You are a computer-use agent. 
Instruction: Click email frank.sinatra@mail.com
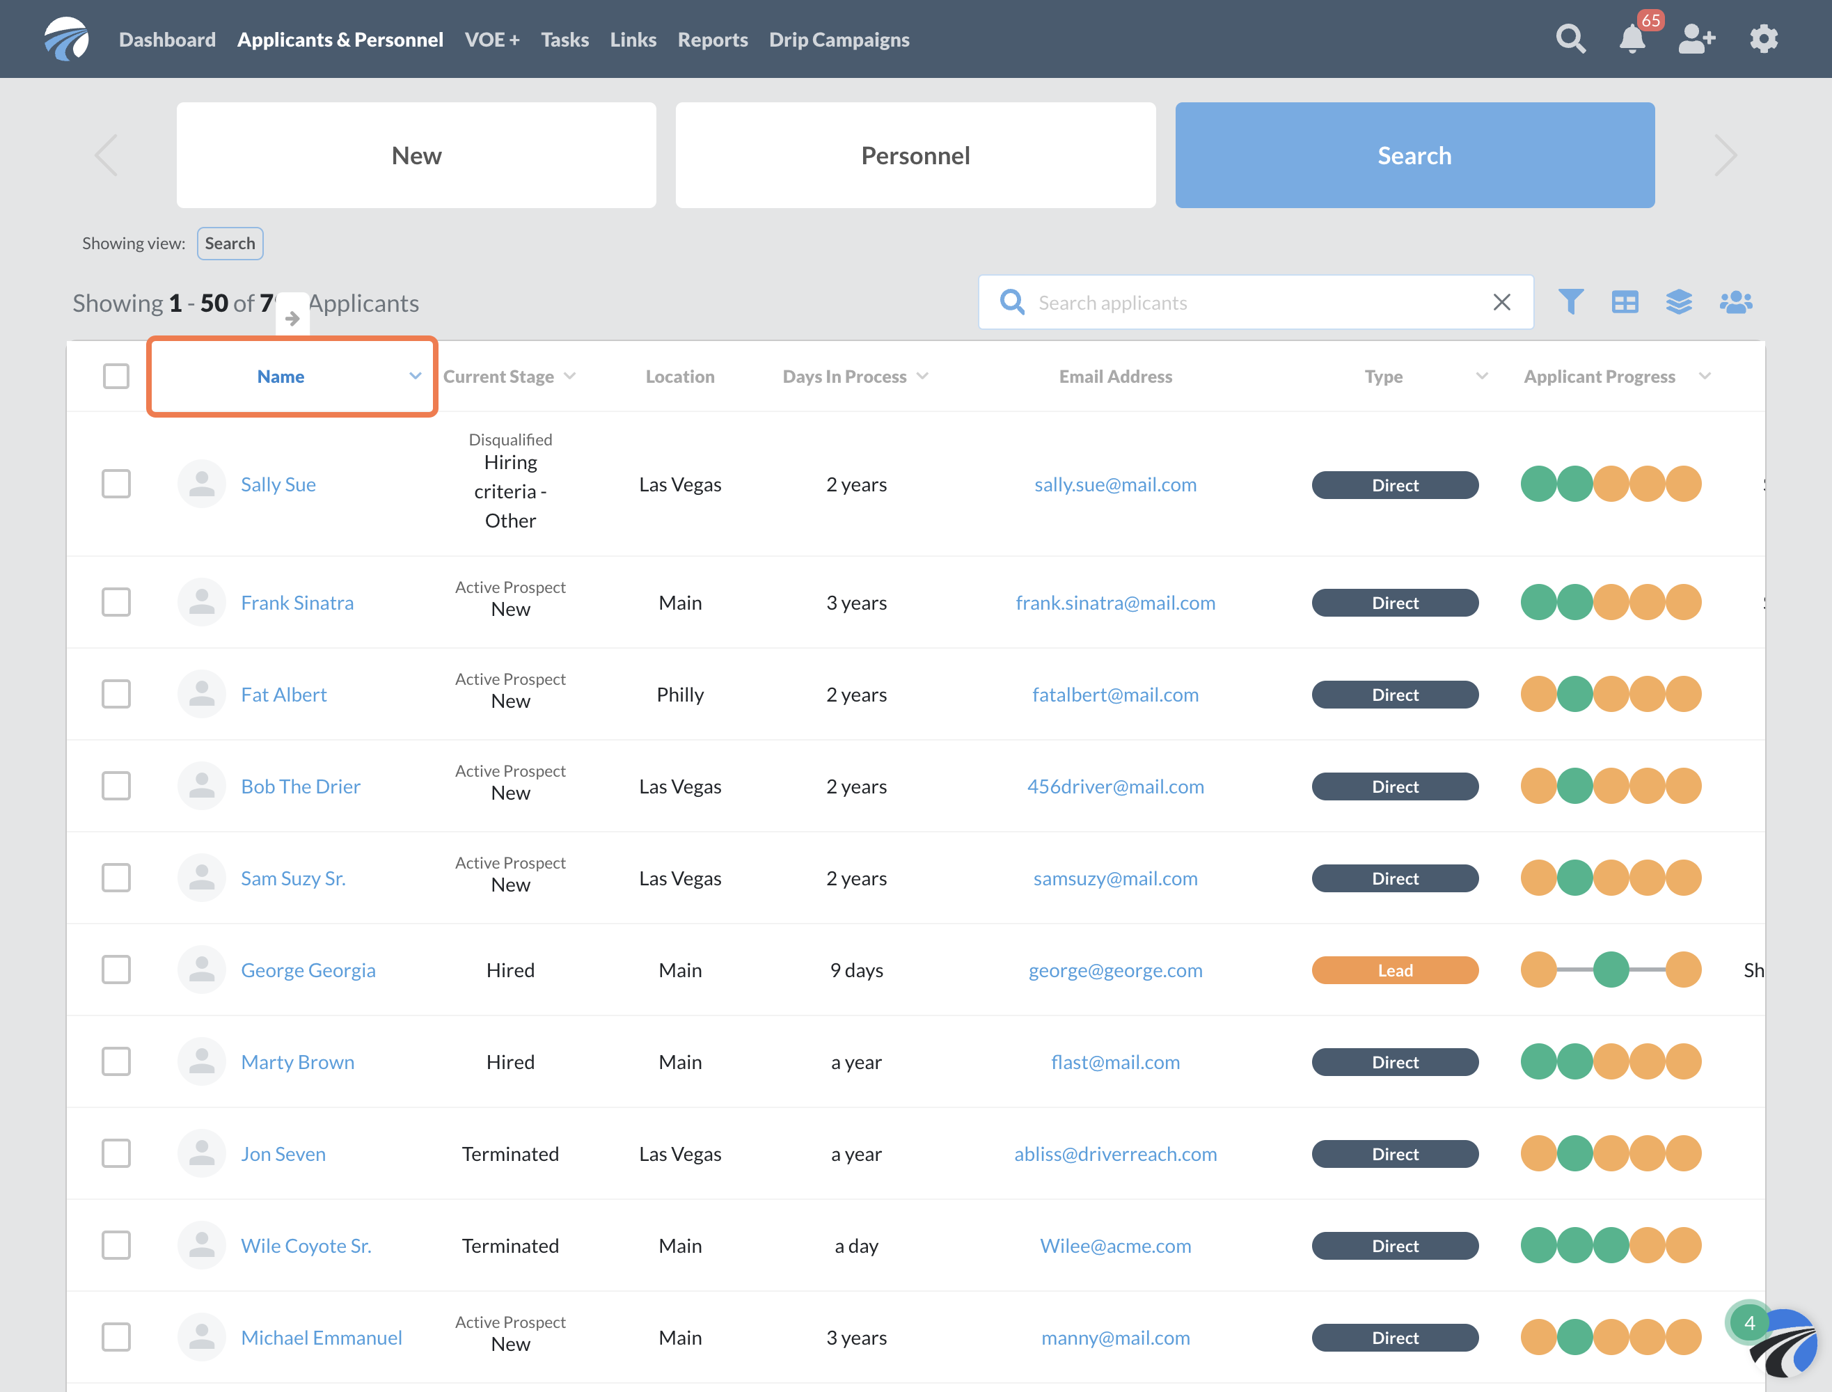coord(1115,603)
